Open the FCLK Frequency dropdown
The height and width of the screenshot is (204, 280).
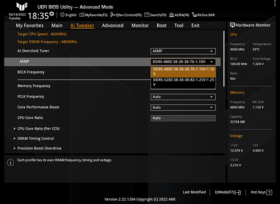183,97
